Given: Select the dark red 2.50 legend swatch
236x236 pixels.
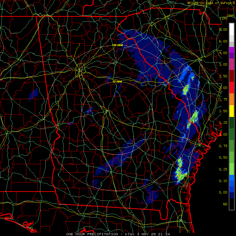Looking at the screenshot, I should click(x=232, y=76).
